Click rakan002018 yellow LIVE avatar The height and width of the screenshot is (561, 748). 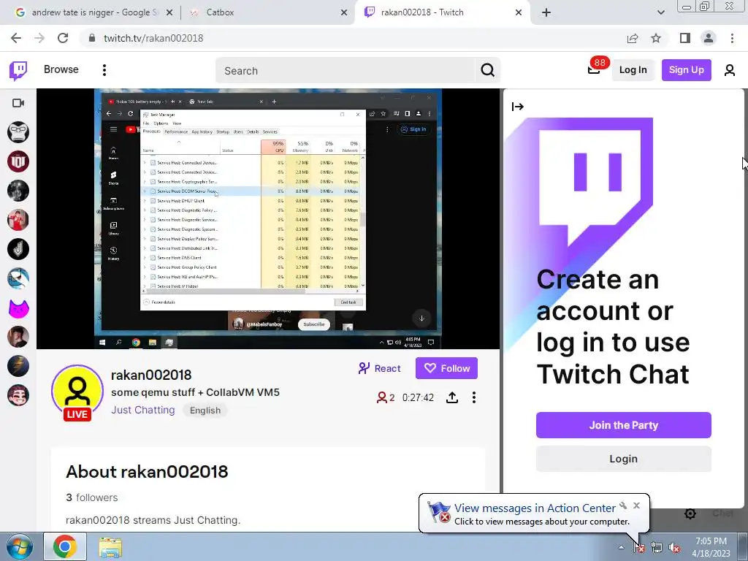coord(77,392)
